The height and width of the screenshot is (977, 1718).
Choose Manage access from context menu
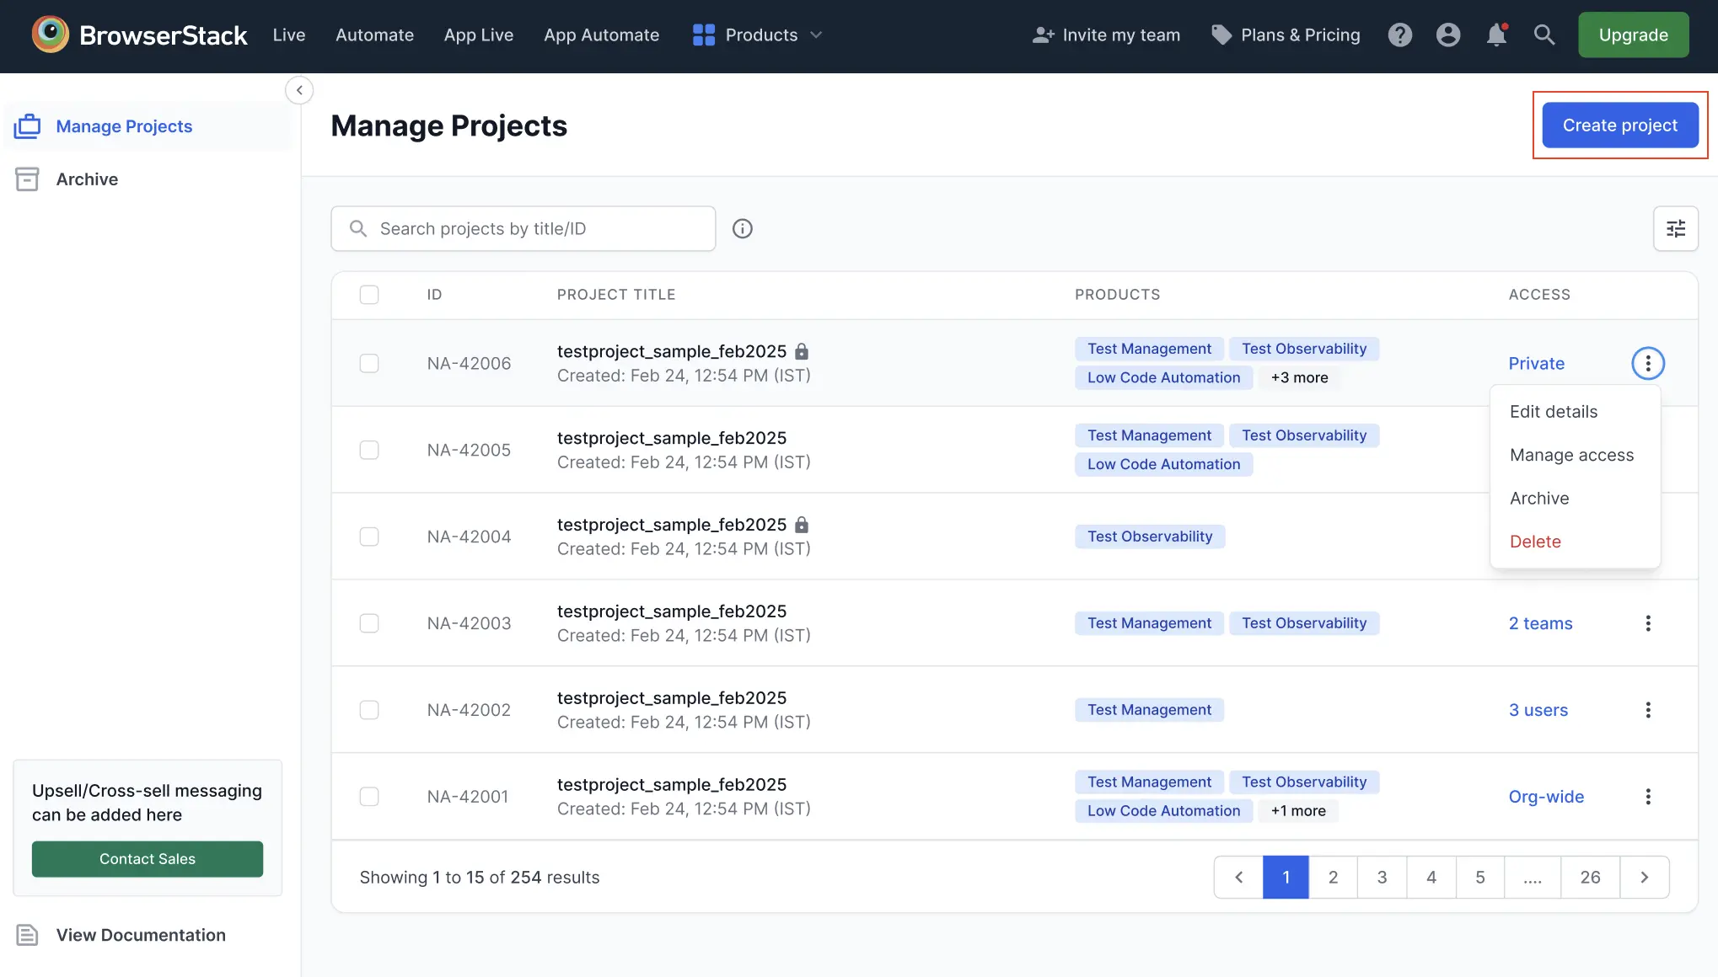(1571, 455)
